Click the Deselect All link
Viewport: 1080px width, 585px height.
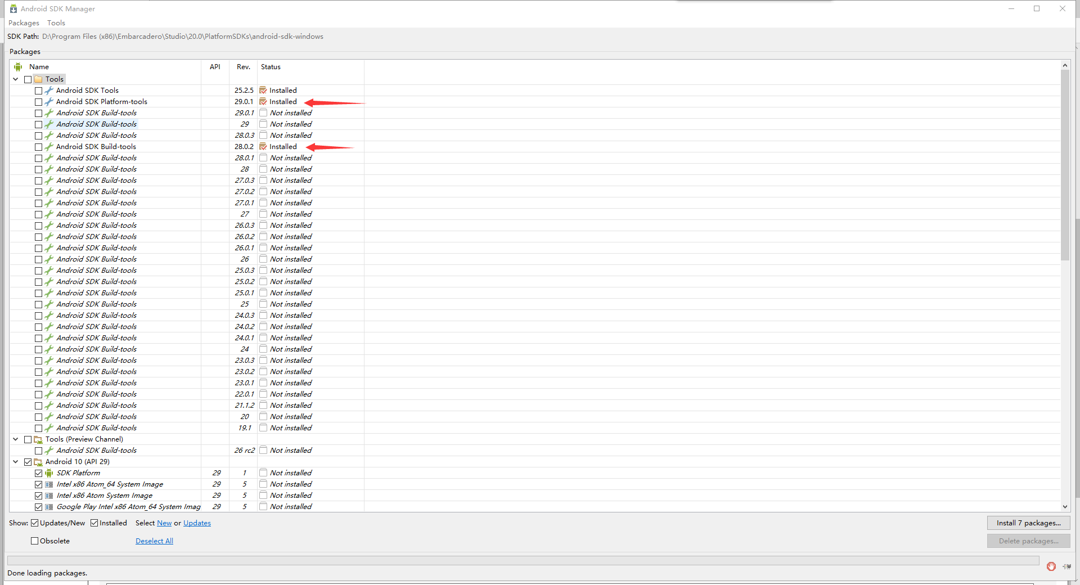154,541
